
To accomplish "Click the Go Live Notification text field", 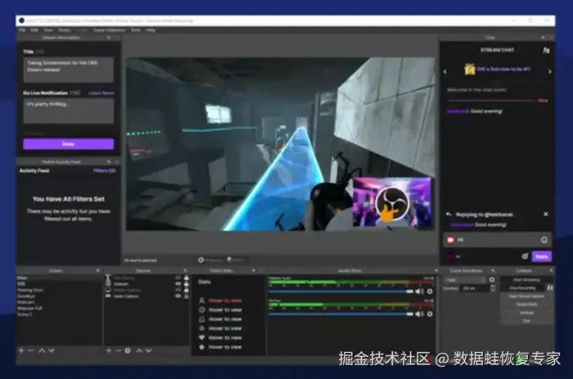I will pyautogui.click(x=68, y=111).
